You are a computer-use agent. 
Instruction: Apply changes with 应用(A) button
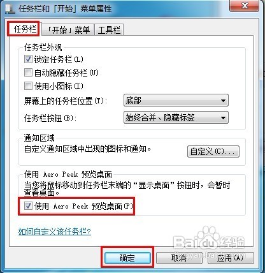(231, 258)
